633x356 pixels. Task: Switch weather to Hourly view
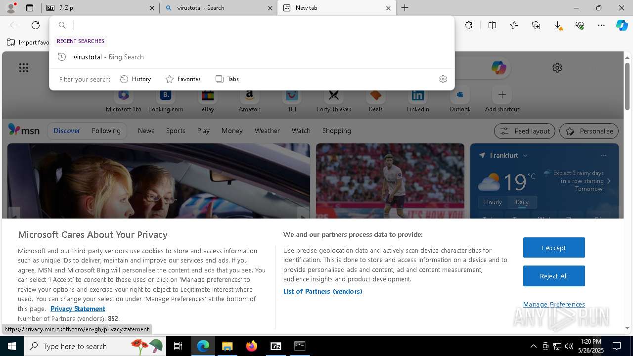pos(493,202)
